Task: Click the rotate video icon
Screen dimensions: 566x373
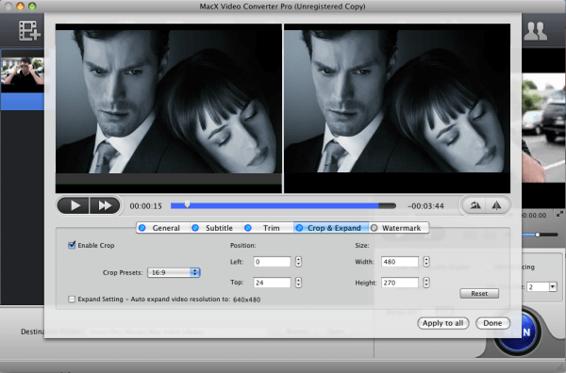Action: pos(474,205)
